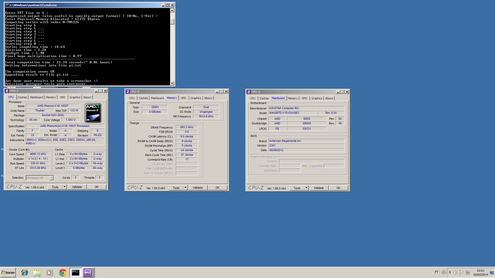Screen dimensions: 495x278
Task: Open the Memory tab in left CPU-Z window
Action: [x=51, y=97]
